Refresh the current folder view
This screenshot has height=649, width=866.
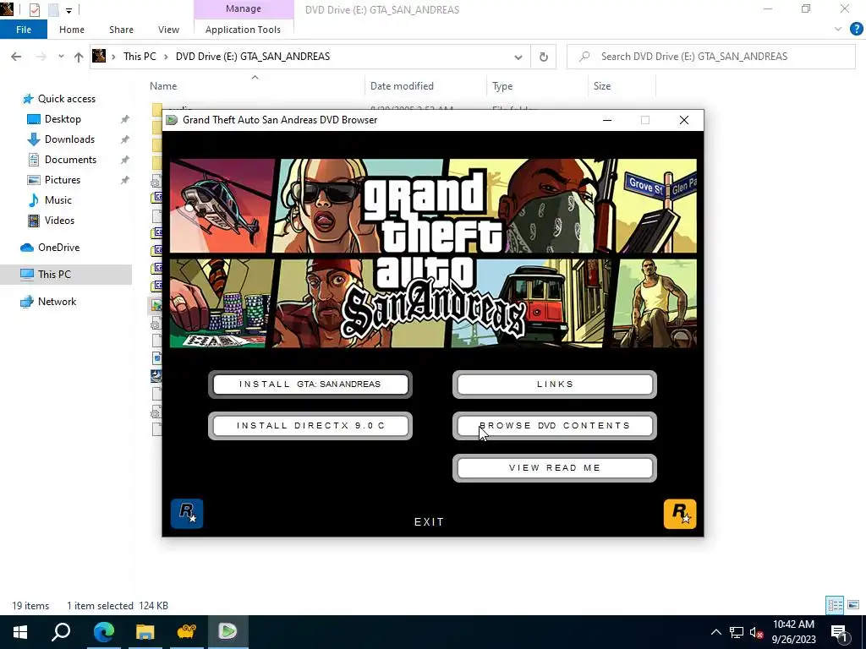pos(544,57)
